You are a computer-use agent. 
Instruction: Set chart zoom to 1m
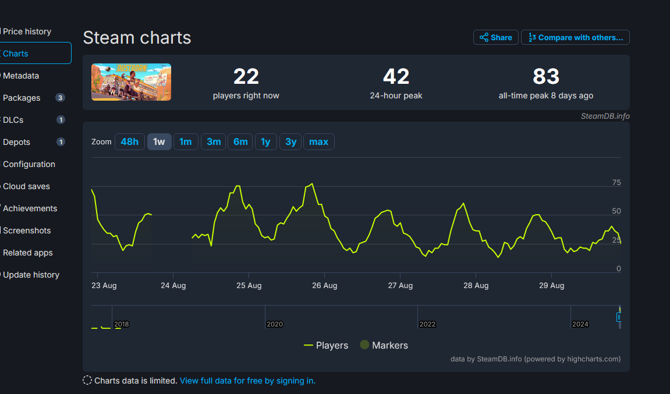(186, 142)
